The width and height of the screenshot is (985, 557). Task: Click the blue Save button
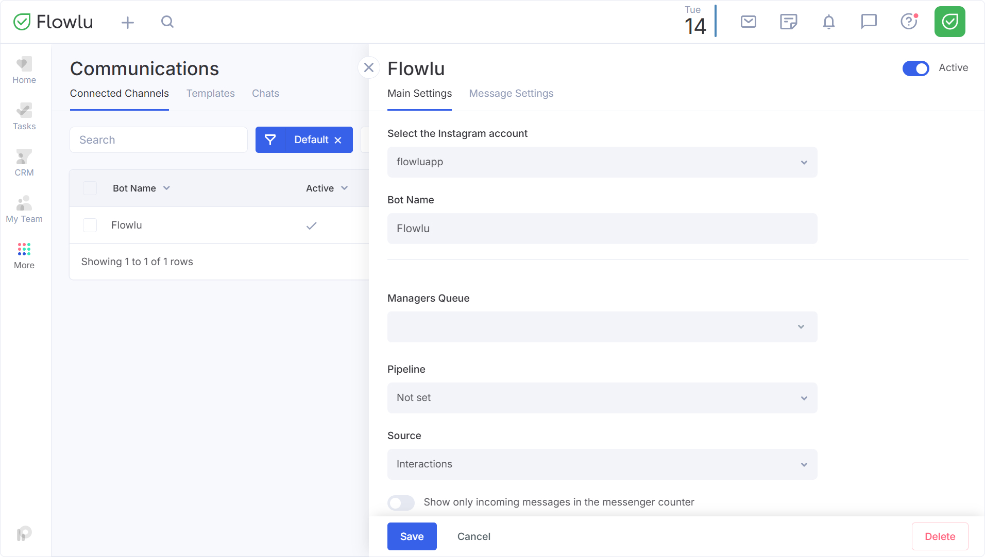click(412, 536)
